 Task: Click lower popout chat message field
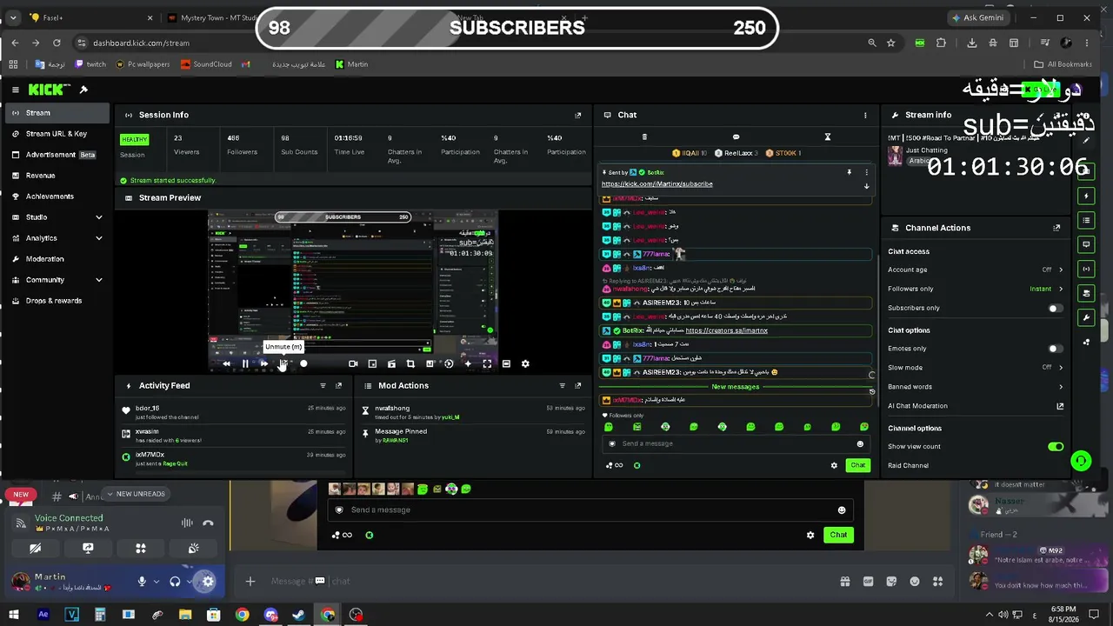tap(591, 510)
